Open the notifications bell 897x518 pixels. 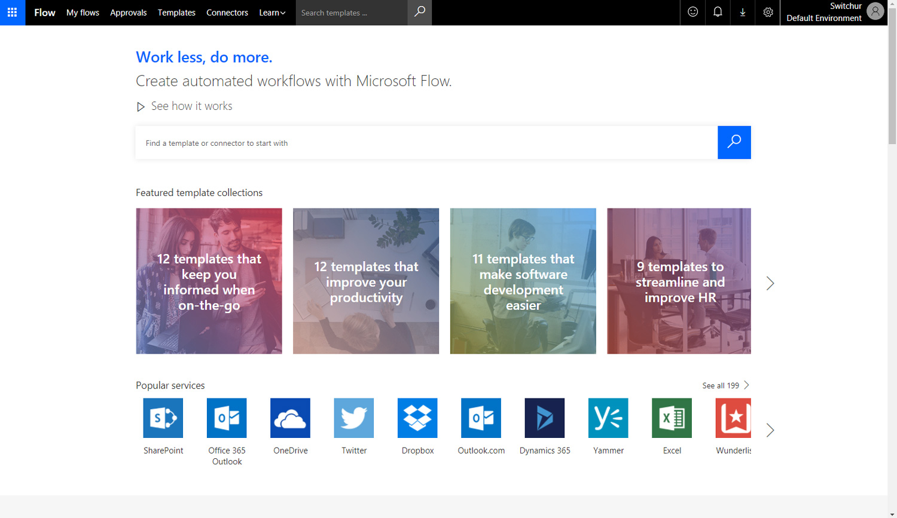pyautogui.click(x=717, y=12)
